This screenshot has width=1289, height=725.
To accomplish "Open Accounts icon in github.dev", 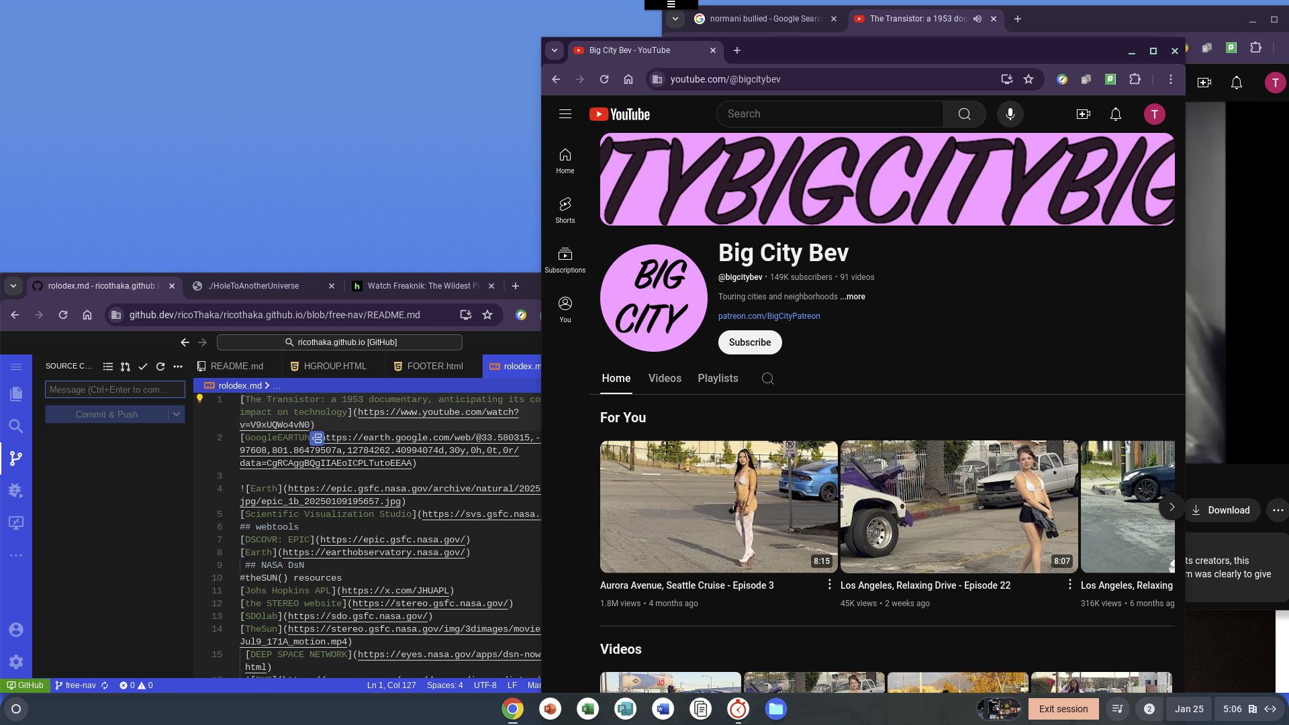I will (x=16, y=630).
